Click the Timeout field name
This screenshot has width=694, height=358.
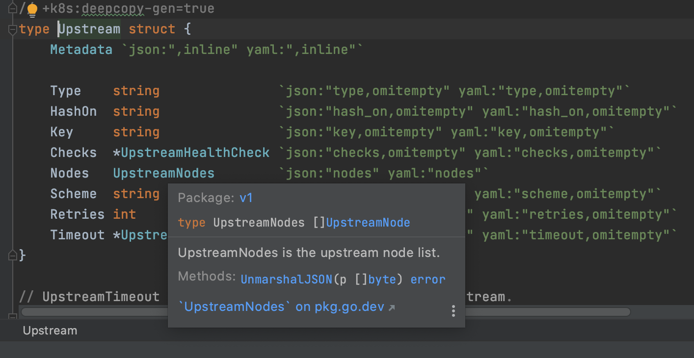[78, 235]
